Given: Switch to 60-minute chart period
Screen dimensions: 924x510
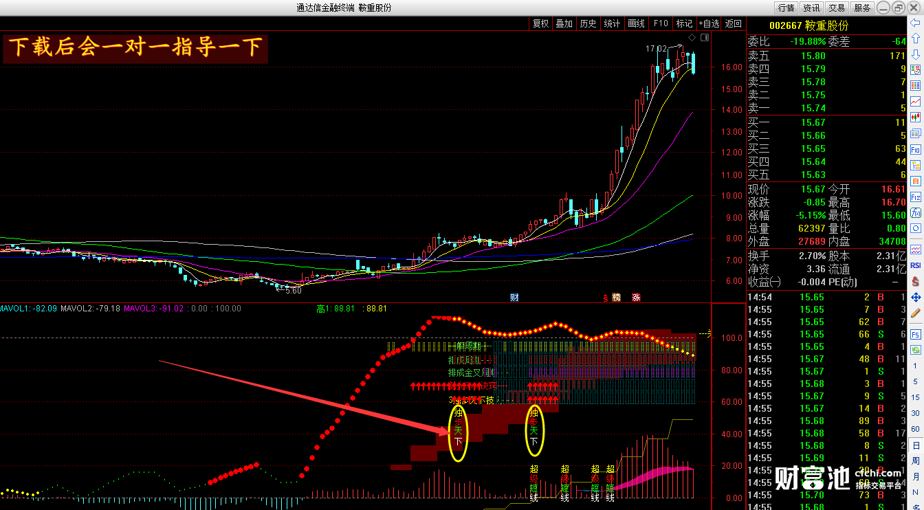Looking at the screenshot, I should coord(915,429).
